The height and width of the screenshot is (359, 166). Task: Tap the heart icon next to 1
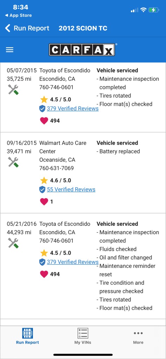44,202
